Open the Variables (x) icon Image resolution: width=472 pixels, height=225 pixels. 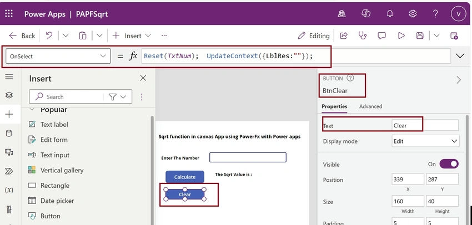[x=9, y=190]
